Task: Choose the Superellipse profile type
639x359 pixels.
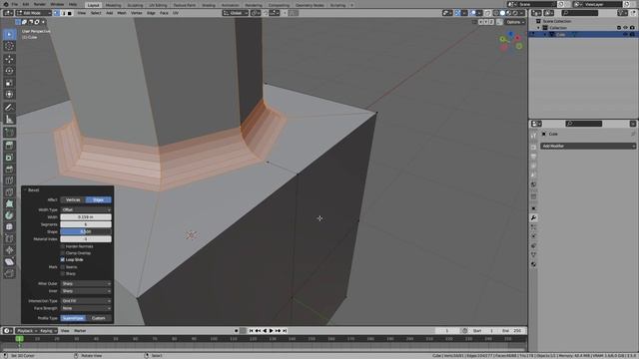Action: tap(73, 318)
